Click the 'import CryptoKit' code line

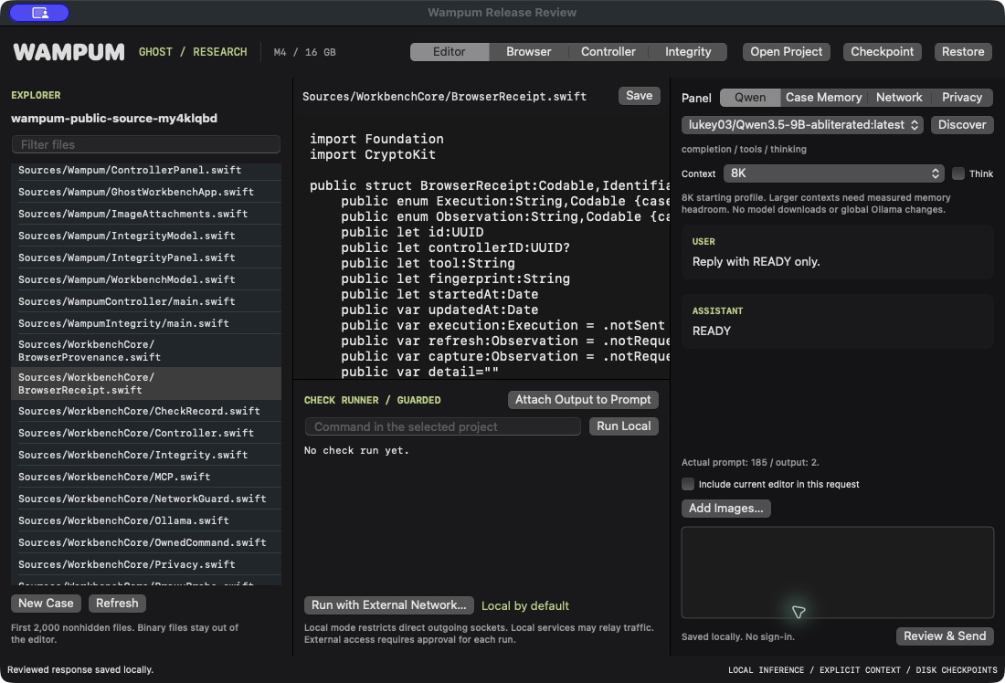tap(373, 154)
